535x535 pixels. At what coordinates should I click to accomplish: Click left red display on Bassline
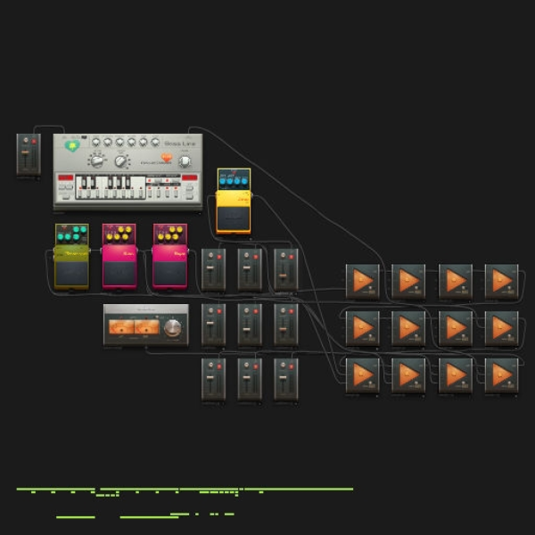(66, 177)
